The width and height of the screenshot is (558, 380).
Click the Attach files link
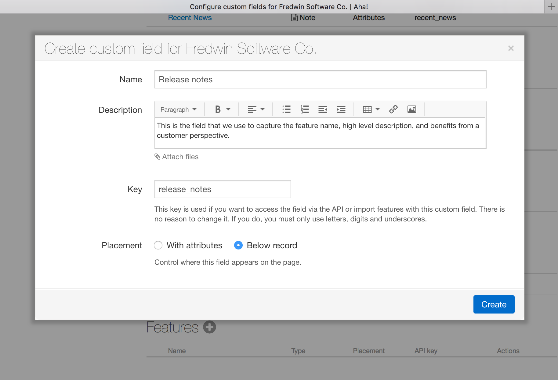pos(180,157)
